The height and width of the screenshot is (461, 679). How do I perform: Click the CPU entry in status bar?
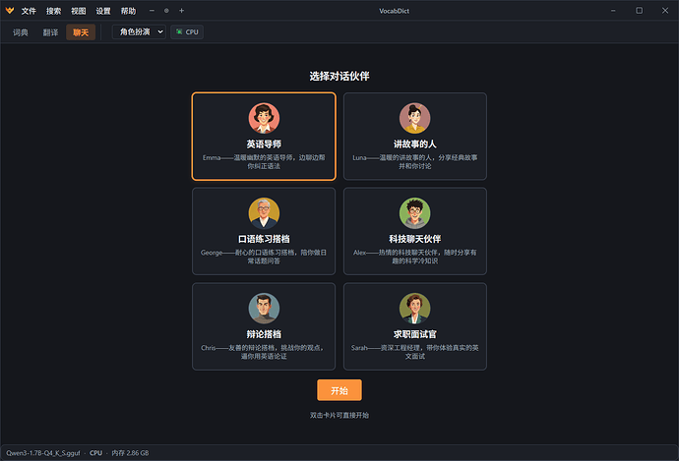pos(95,453)
